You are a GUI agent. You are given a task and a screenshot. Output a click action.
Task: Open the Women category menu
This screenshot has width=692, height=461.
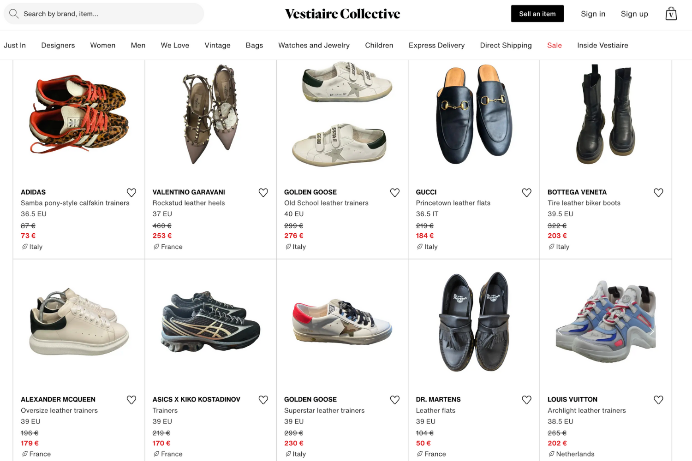click(102, 45)
